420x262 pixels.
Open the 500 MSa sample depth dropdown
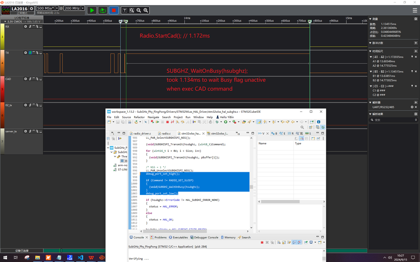(x=57, y=8)
